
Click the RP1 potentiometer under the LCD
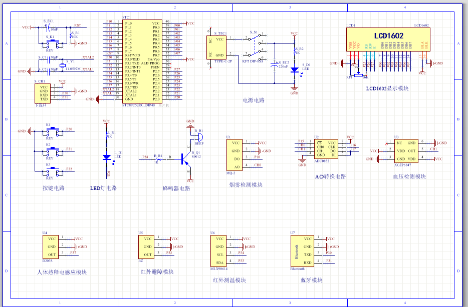358,74
